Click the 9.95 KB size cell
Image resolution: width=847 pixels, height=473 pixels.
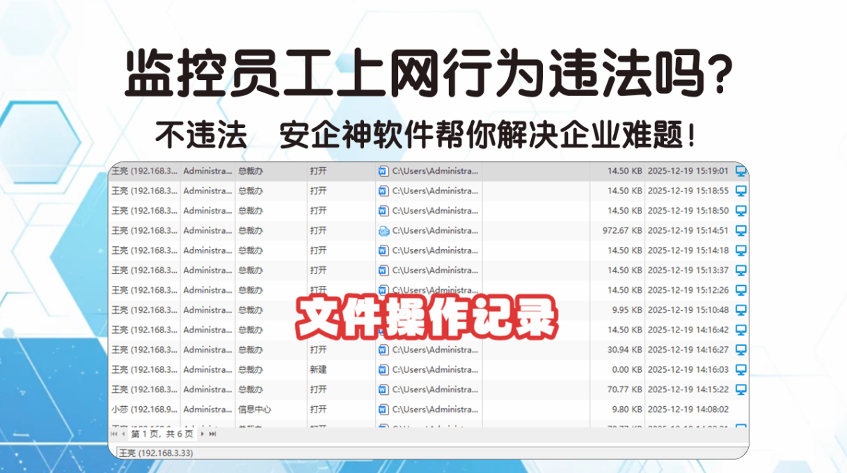(627, 310)
